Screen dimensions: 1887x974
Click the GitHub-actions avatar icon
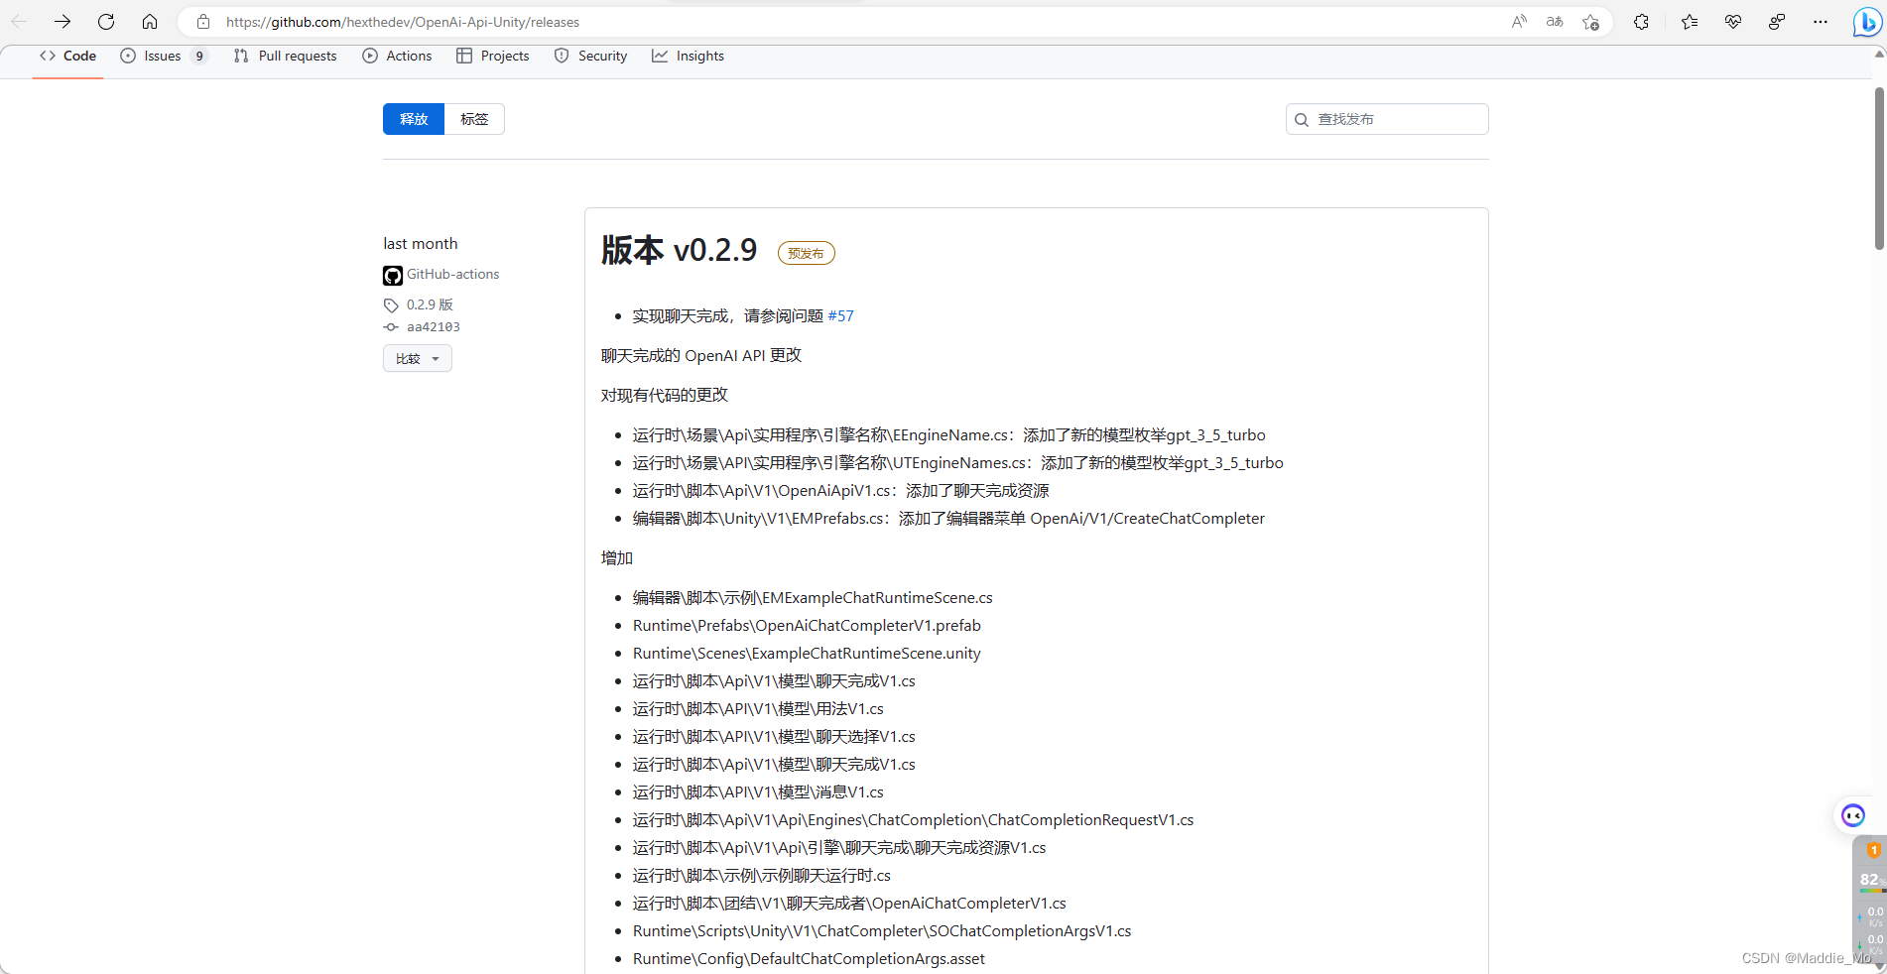[393, 276]
